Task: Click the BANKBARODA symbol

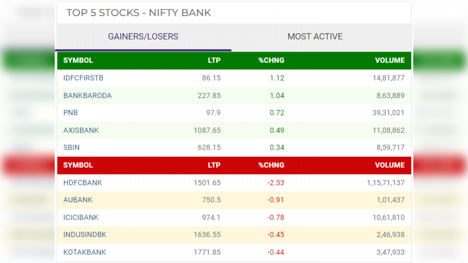Action: pos(88,95)
